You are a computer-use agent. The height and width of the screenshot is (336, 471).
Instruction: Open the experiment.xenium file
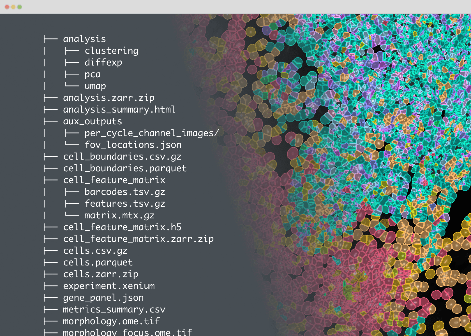(109, 286)
